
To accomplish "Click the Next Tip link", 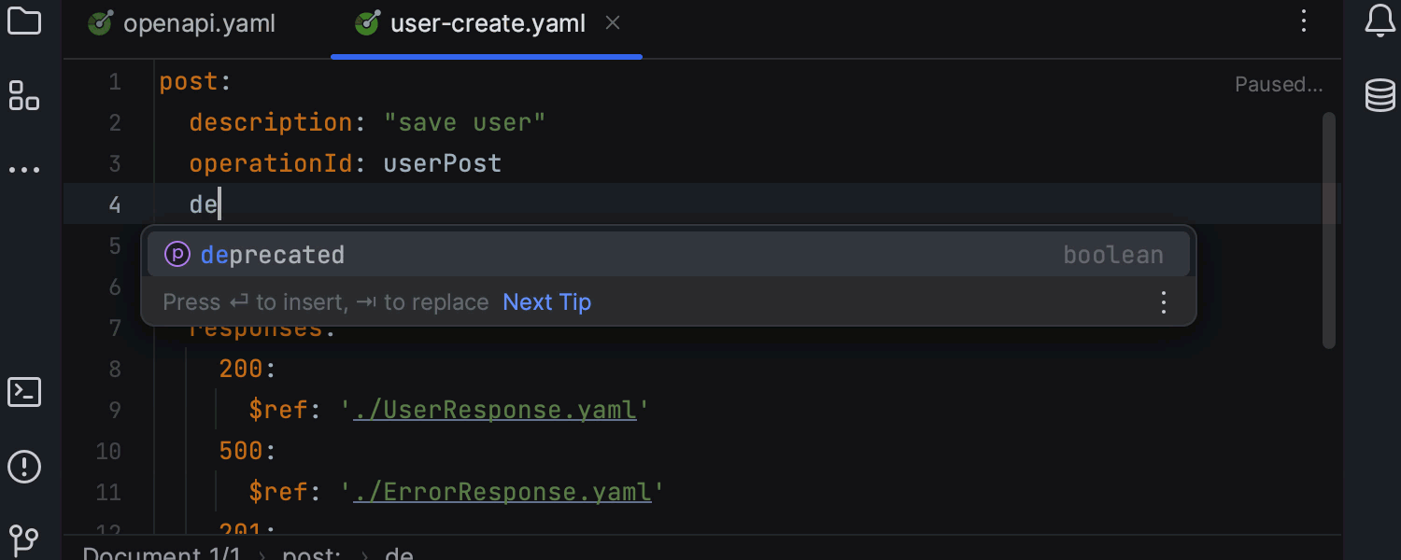I will (546, 301).
